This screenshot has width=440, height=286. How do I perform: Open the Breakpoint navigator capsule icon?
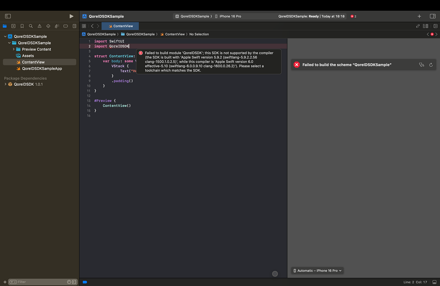point(66,26)
